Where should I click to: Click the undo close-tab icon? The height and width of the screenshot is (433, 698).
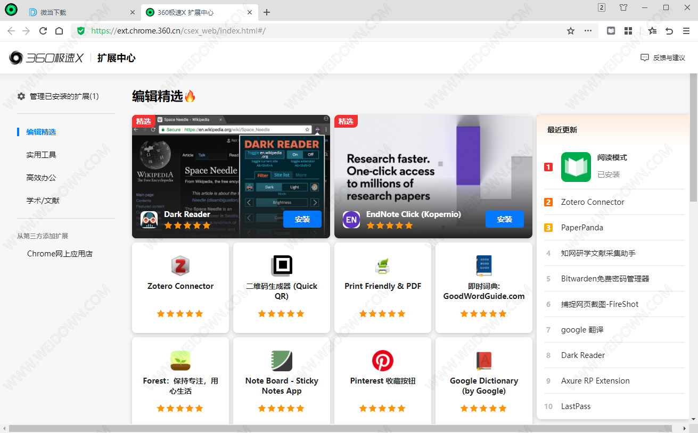pyautogui.click(x=669, y=31)
